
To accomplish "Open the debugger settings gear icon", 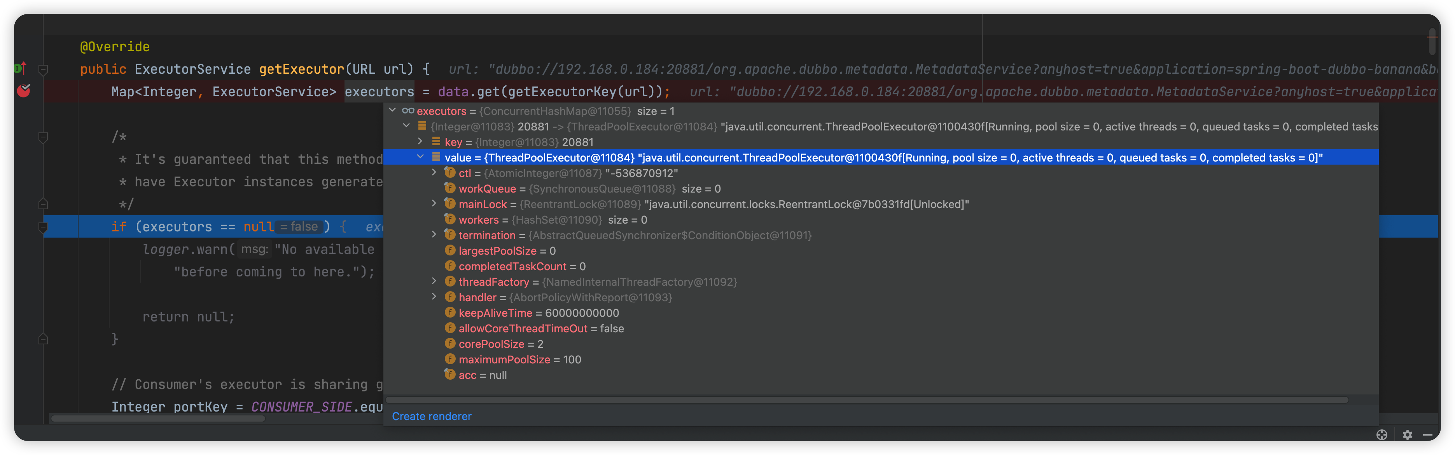I will [1408, 435].
